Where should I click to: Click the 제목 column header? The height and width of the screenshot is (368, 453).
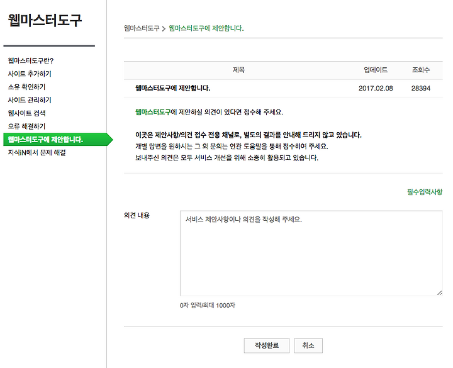238,70
